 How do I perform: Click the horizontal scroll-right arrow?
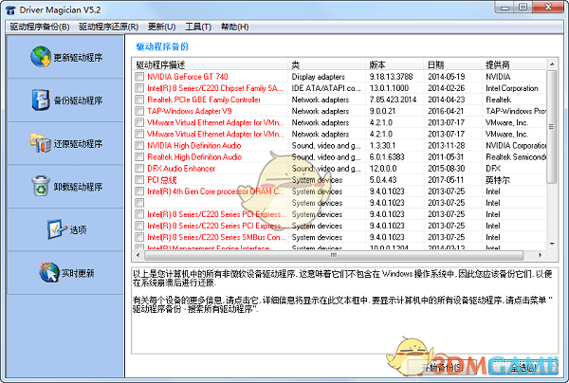(x=541, y=255)
